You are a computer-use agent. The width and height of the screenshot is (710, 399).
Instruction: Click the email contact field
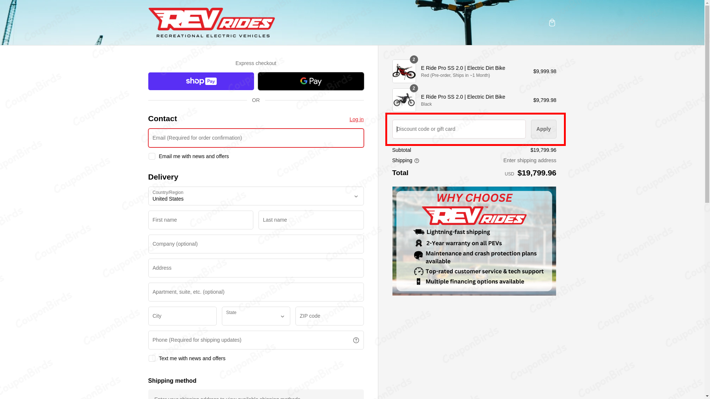tap(256, 138)
